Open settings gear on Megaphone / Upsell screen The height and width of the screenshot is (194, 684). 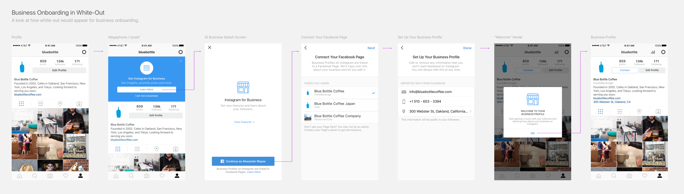point(181,52)
